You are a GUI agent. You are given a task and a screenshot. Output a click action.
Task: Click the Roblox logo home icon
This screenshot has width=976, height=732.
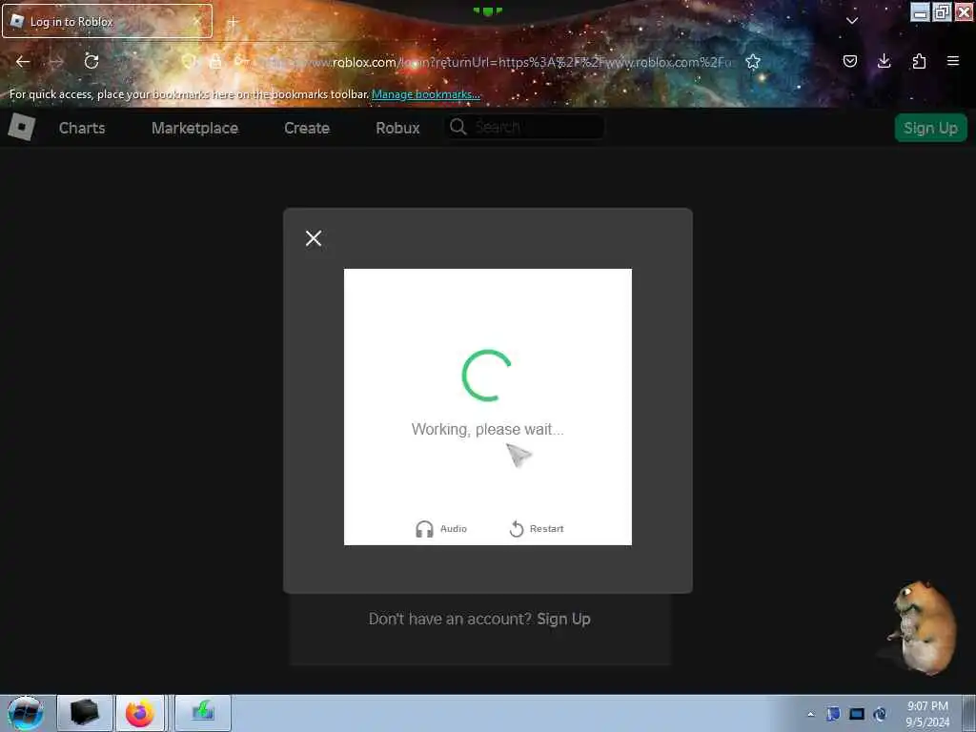pyautogui.click(x=21, y=127)
